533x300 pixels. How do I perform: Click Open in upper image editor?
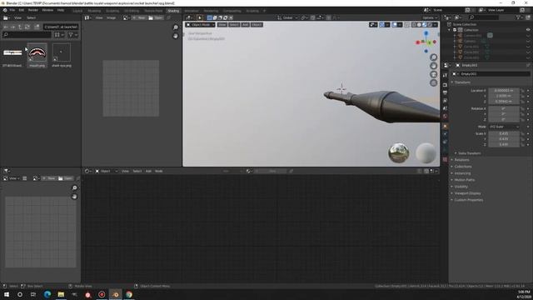pos(156,17)
